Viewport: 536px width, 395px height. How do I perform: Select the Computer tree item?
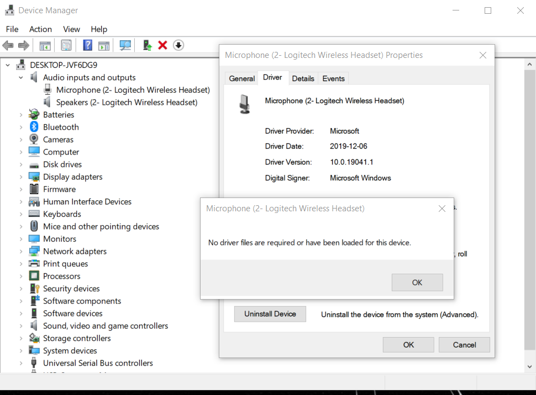coord(61,152)
